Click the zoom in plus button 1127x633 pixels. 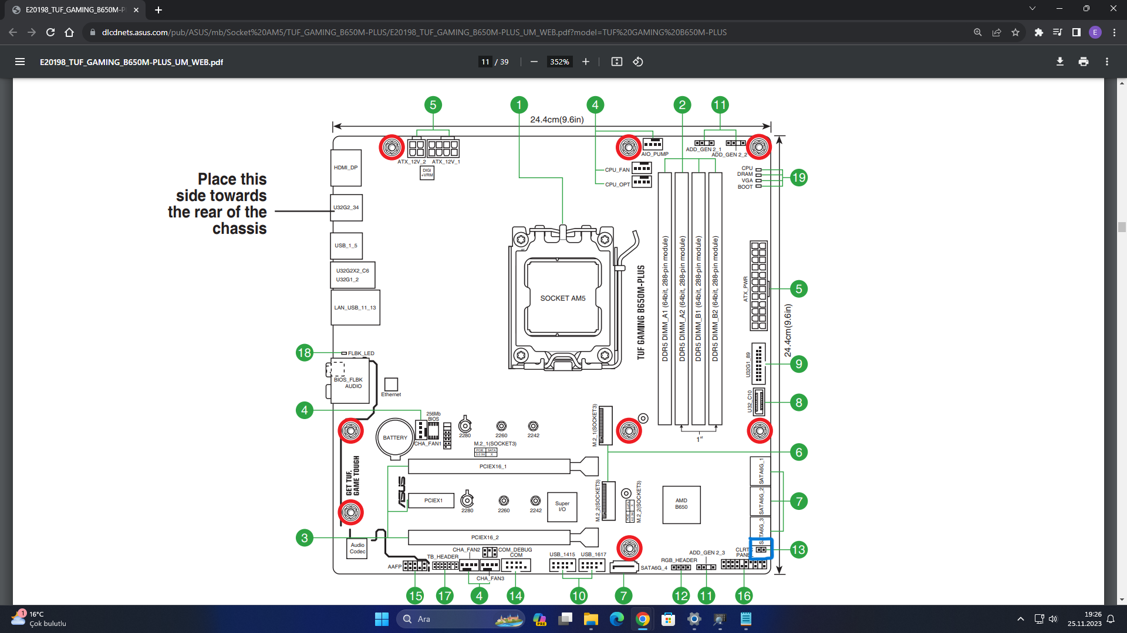pyautogui.click(x=585, y=62)
